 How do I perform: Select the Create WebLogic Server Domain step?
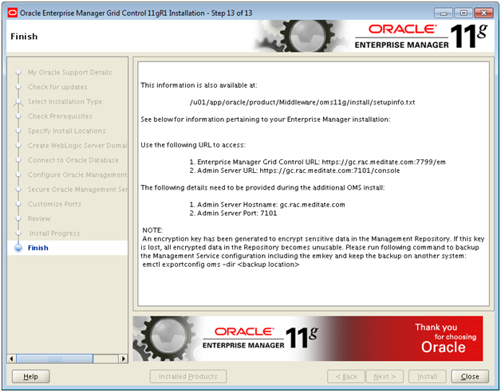pos(77,146)
